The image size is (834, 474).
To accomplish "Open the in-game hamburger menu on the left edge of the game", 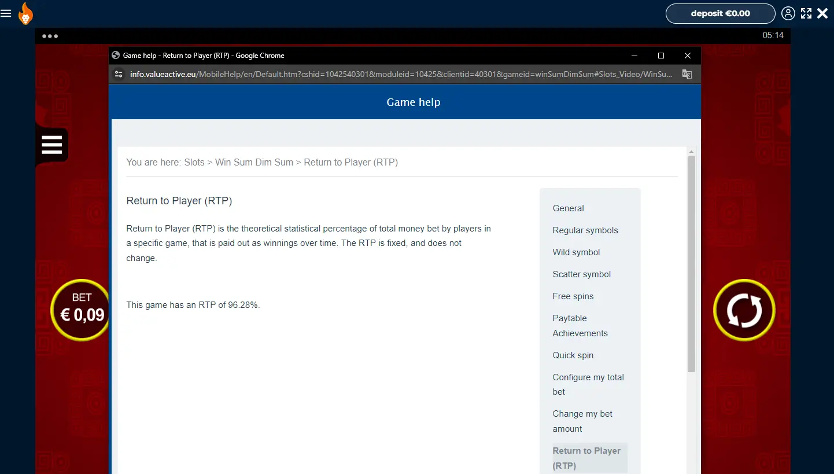I will 51,145.
